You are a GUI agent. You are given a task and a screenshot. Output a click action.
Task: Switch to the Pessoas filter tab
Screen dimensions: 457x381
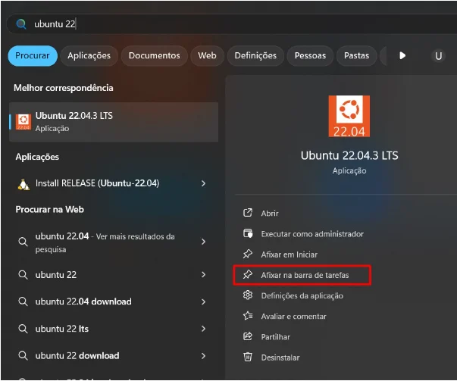(310, 55)
